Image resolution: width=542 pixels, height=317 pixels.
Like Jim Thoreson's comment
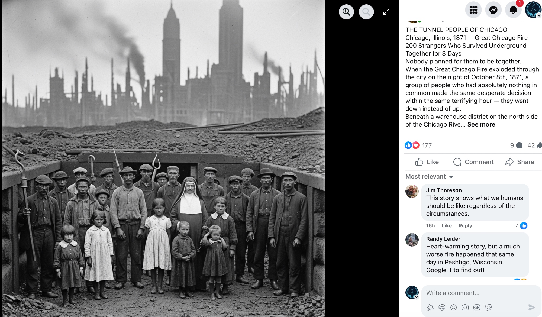[x=447, y=226]
